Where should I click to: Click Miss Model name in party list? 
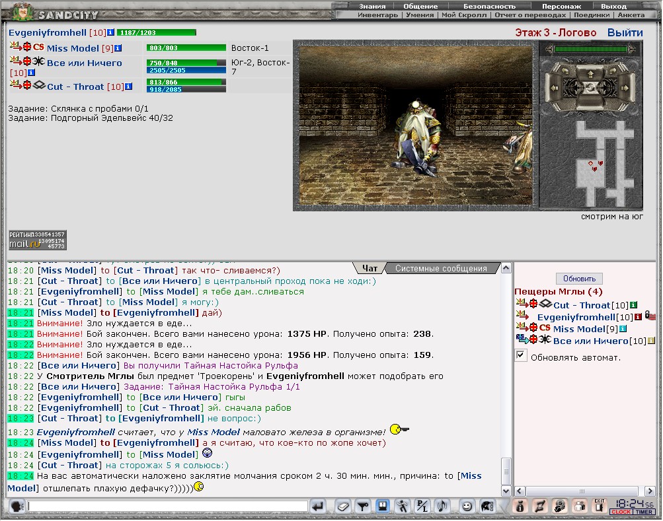73,48
